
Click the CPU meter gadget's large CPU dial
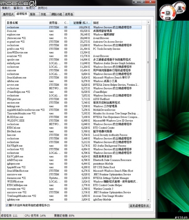pos(167,12)
